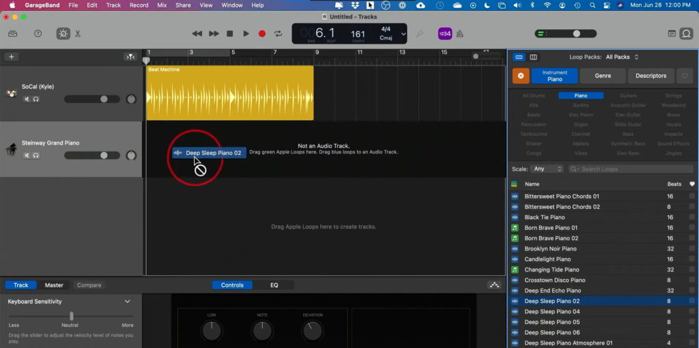Screen dimensions: 699x348
Task: Click the Rewind transport button
Action: point(197,33)
